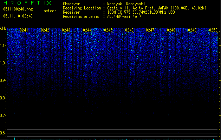Click the 0246 time marker

pos(129,30)
